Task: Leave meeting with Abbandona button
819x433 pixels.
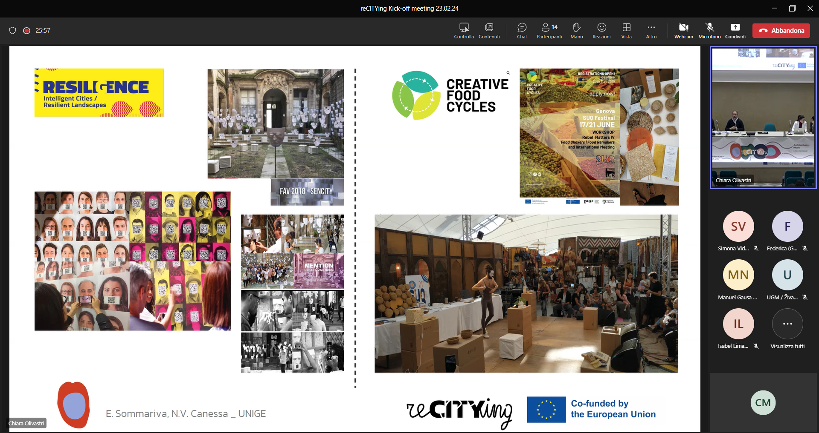Action: (x=781, y=31)
